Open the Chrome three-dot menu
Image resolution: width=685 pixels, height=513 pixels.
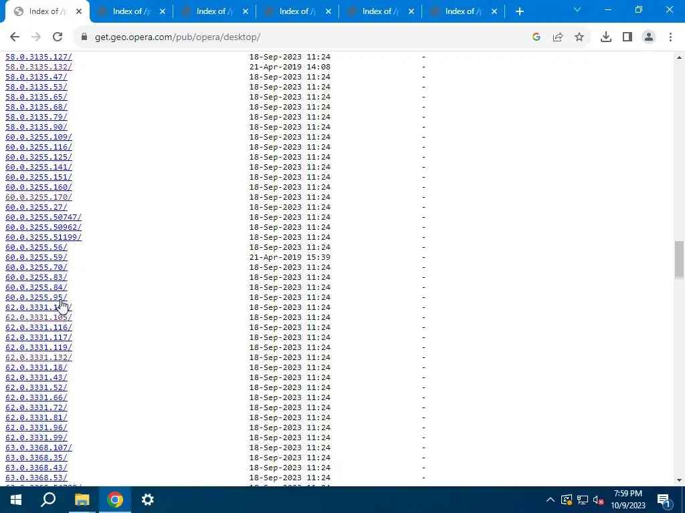click(x=670, y=37)
